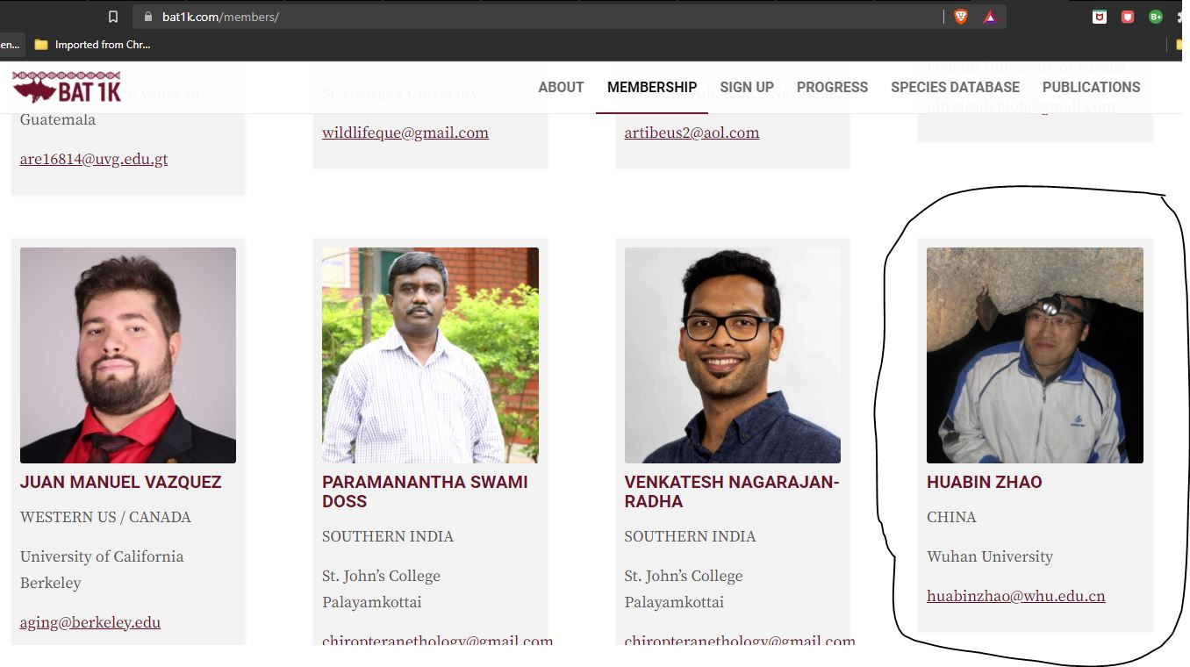Open Brave Shields lion icon
The image size is (1190, 667).
tap(961, 17)
